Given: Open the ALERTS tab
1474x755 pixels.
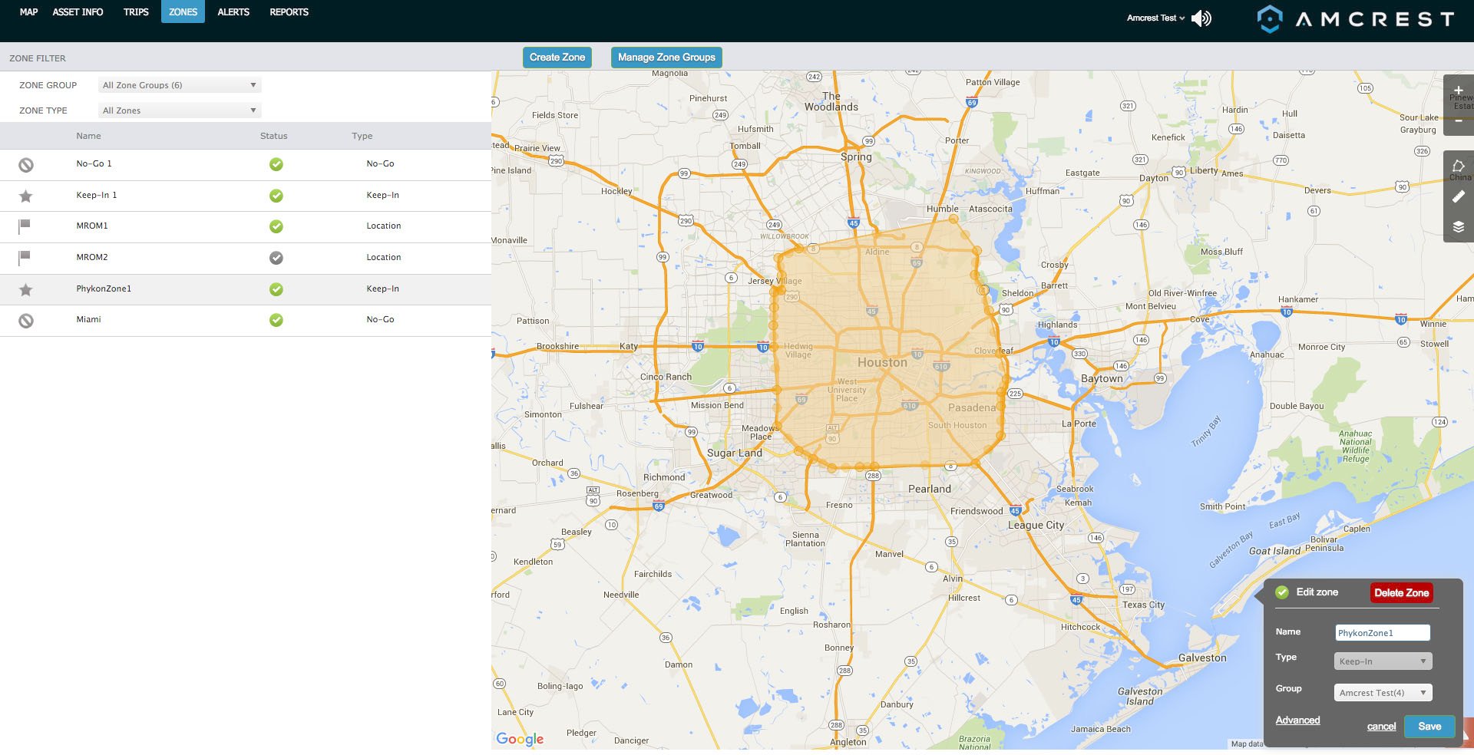Looking at the screenshot, I should tap(233, 12).
